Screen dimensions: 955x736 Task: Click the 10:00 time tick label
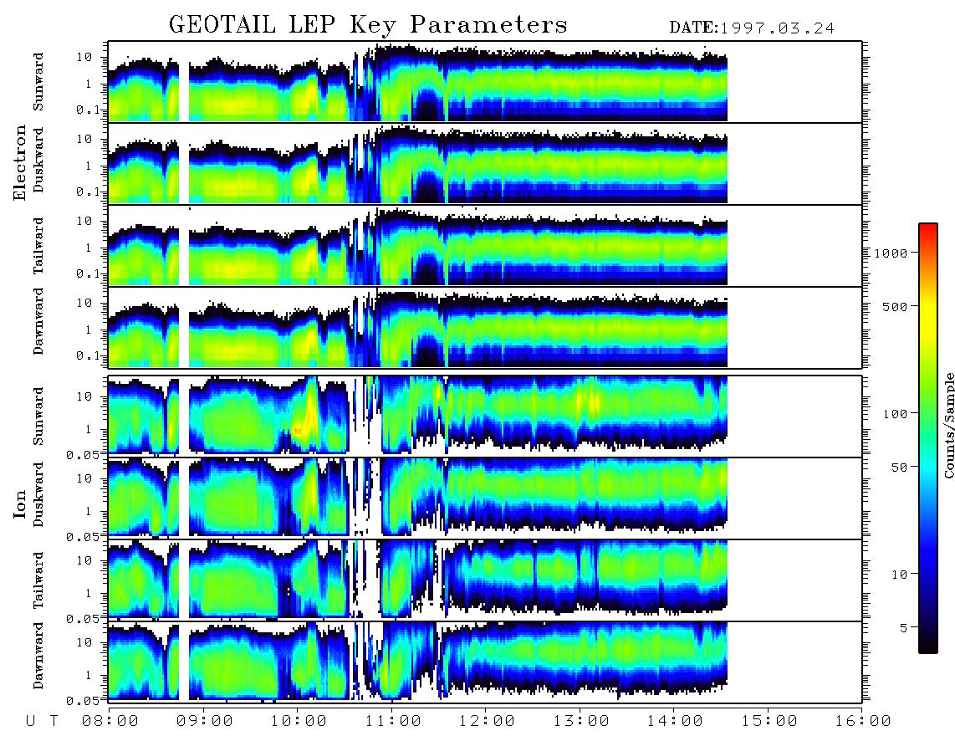click(299, 722)
